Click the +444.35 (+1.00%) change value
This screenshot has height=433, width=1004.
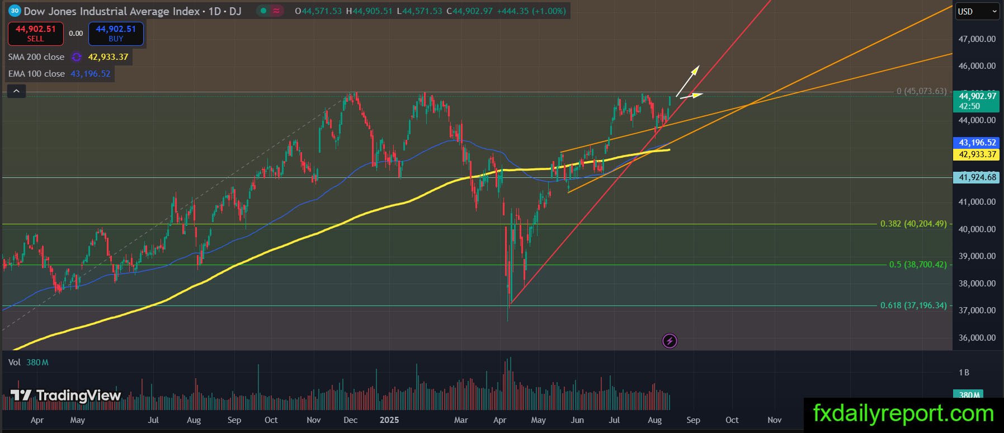[531, 11]
